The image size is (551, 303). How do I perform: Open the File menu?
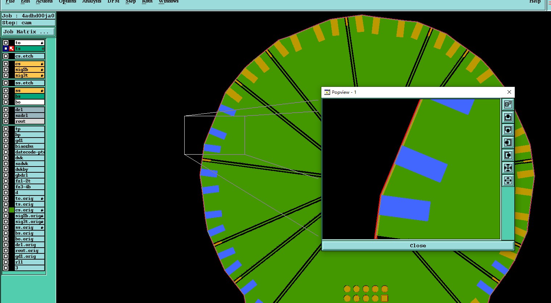pos(10,1)
